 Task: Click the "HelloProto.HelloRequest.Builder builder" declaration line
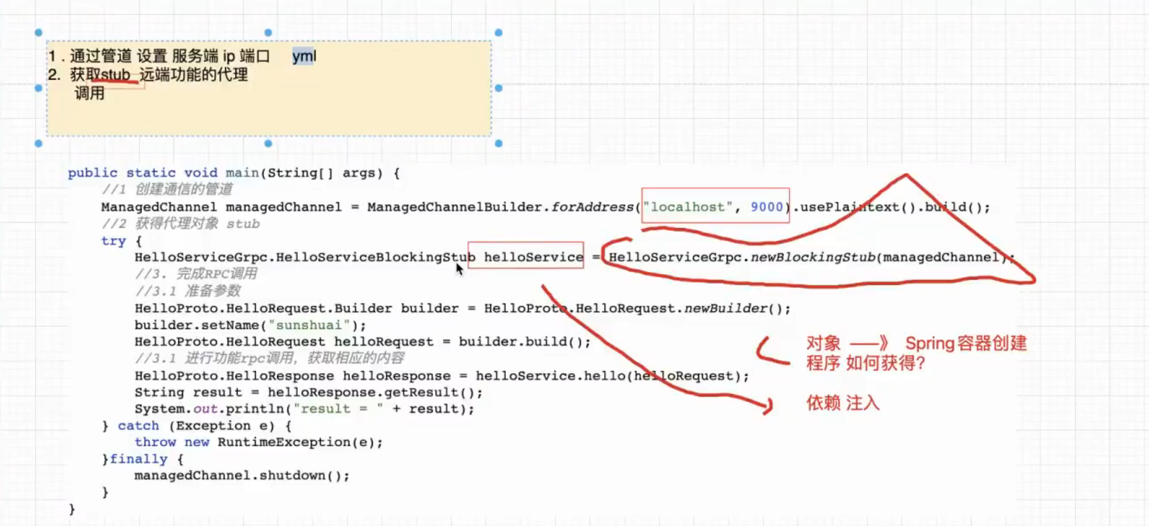463,308
